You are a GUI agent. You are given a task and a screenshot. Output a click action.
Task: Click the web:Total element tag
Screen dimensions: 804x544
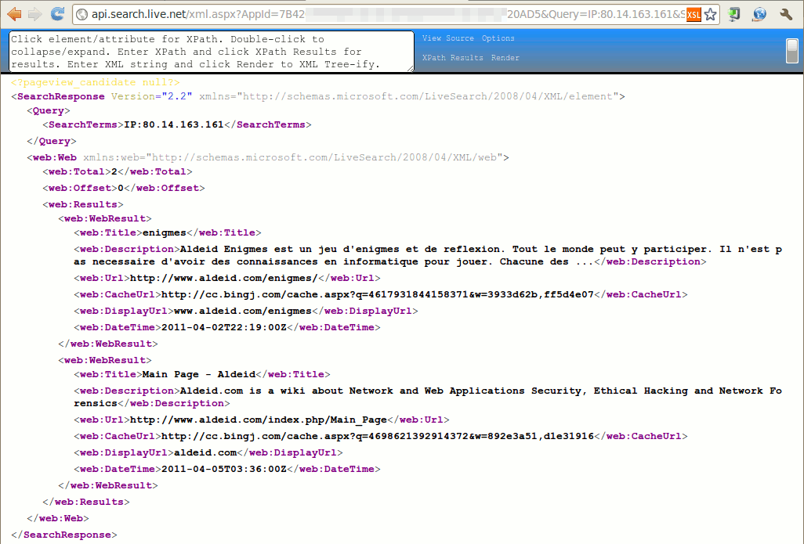point(77,172)
